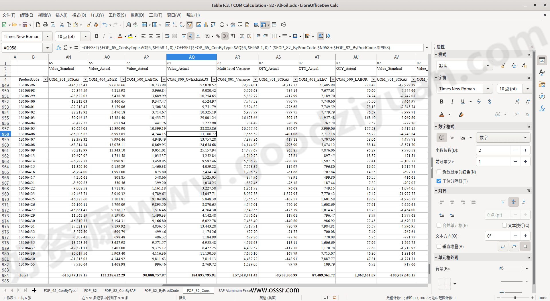This screenshot has width=550, height=301.
Task: Open the Functions deck in the sidebar
Action: [542, 109]
